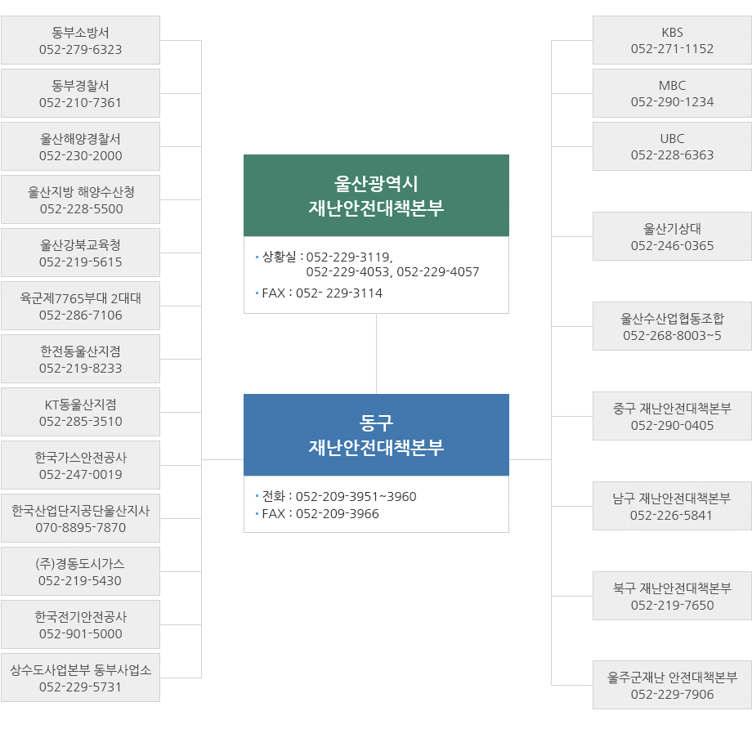Screen dimensions: 752x738
Task: Click the 동구 FAX 052-209-3966 text
Action: click(x=320, y=514)
